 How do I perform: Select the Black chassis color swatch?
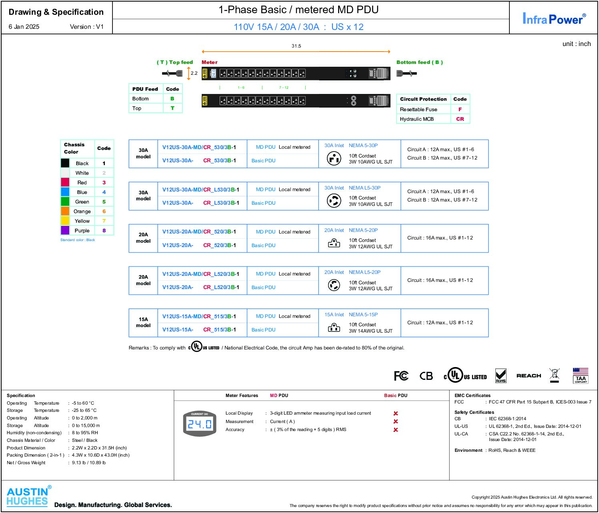coord(65,163)
